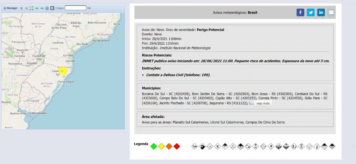Go to the previous map view arrow
This screenshot has width=356, height=164.
36,8
